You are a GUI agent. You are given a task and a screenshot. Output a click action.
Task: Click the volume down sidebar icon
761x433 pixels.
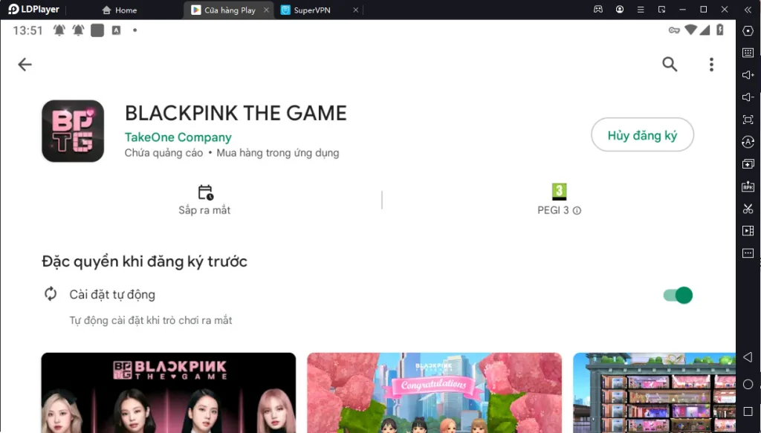pos(748,97)
